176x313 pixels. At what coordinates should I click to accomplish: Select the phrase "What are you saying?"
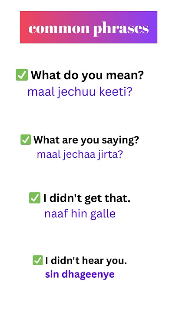(86, 140)
